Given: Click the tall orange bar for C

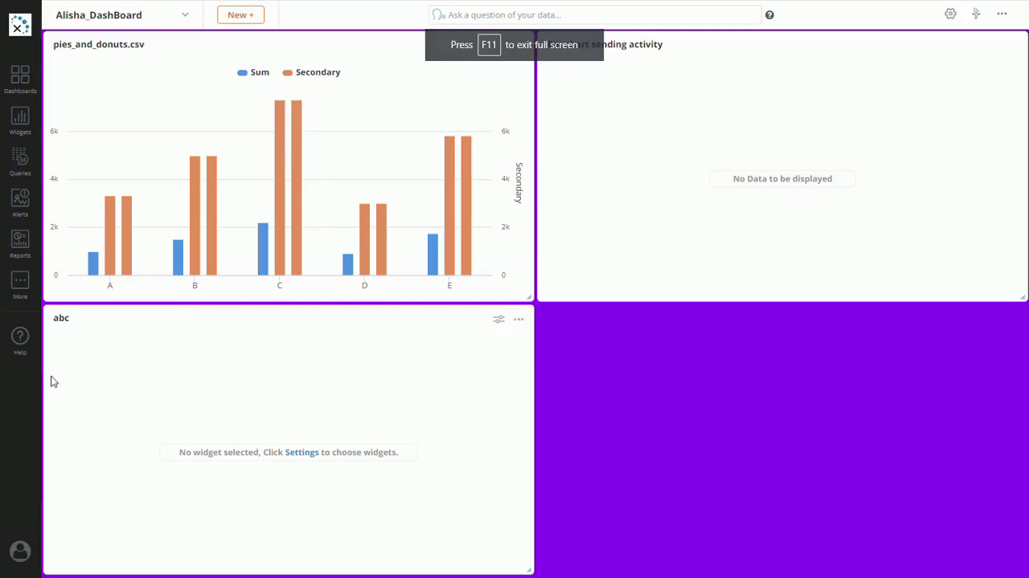Looking at the screenshot, I should point(280,187).
